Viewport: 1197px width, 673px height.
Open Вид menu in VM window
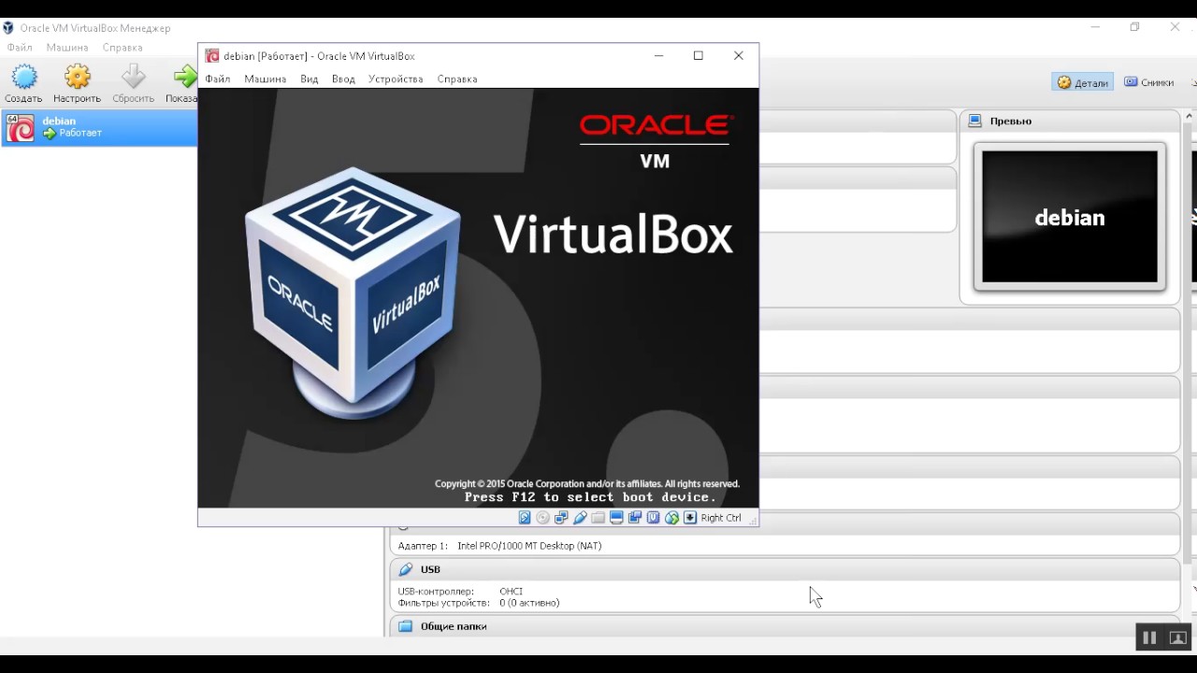tap(310, 79)
